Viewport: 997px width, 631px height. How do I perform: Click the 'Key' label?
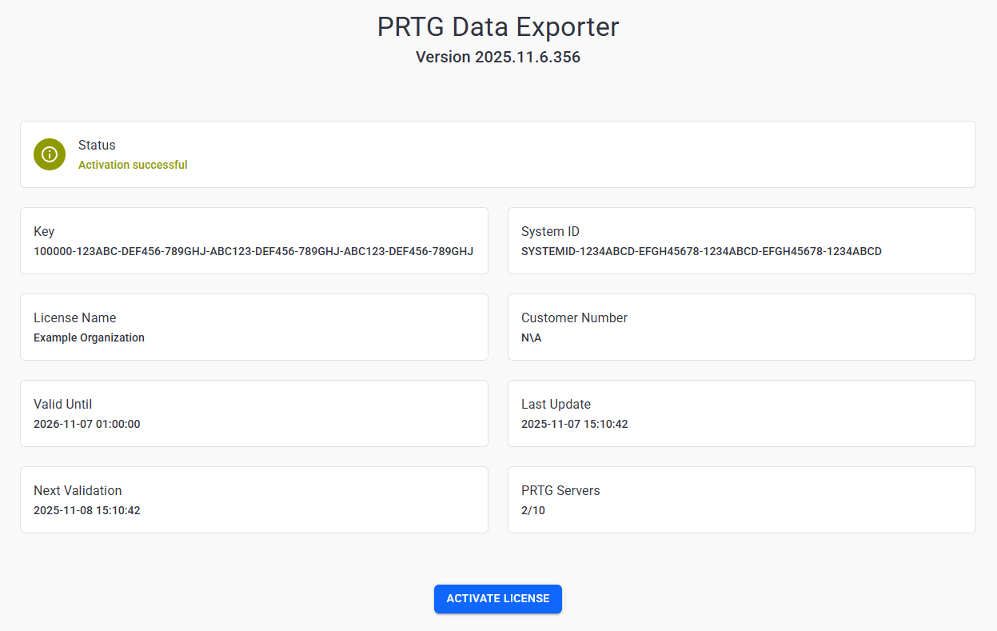click(x=44, y=232)
